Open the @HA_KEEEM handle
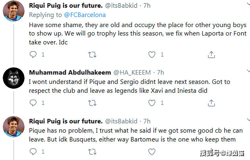 coord(132,72)
